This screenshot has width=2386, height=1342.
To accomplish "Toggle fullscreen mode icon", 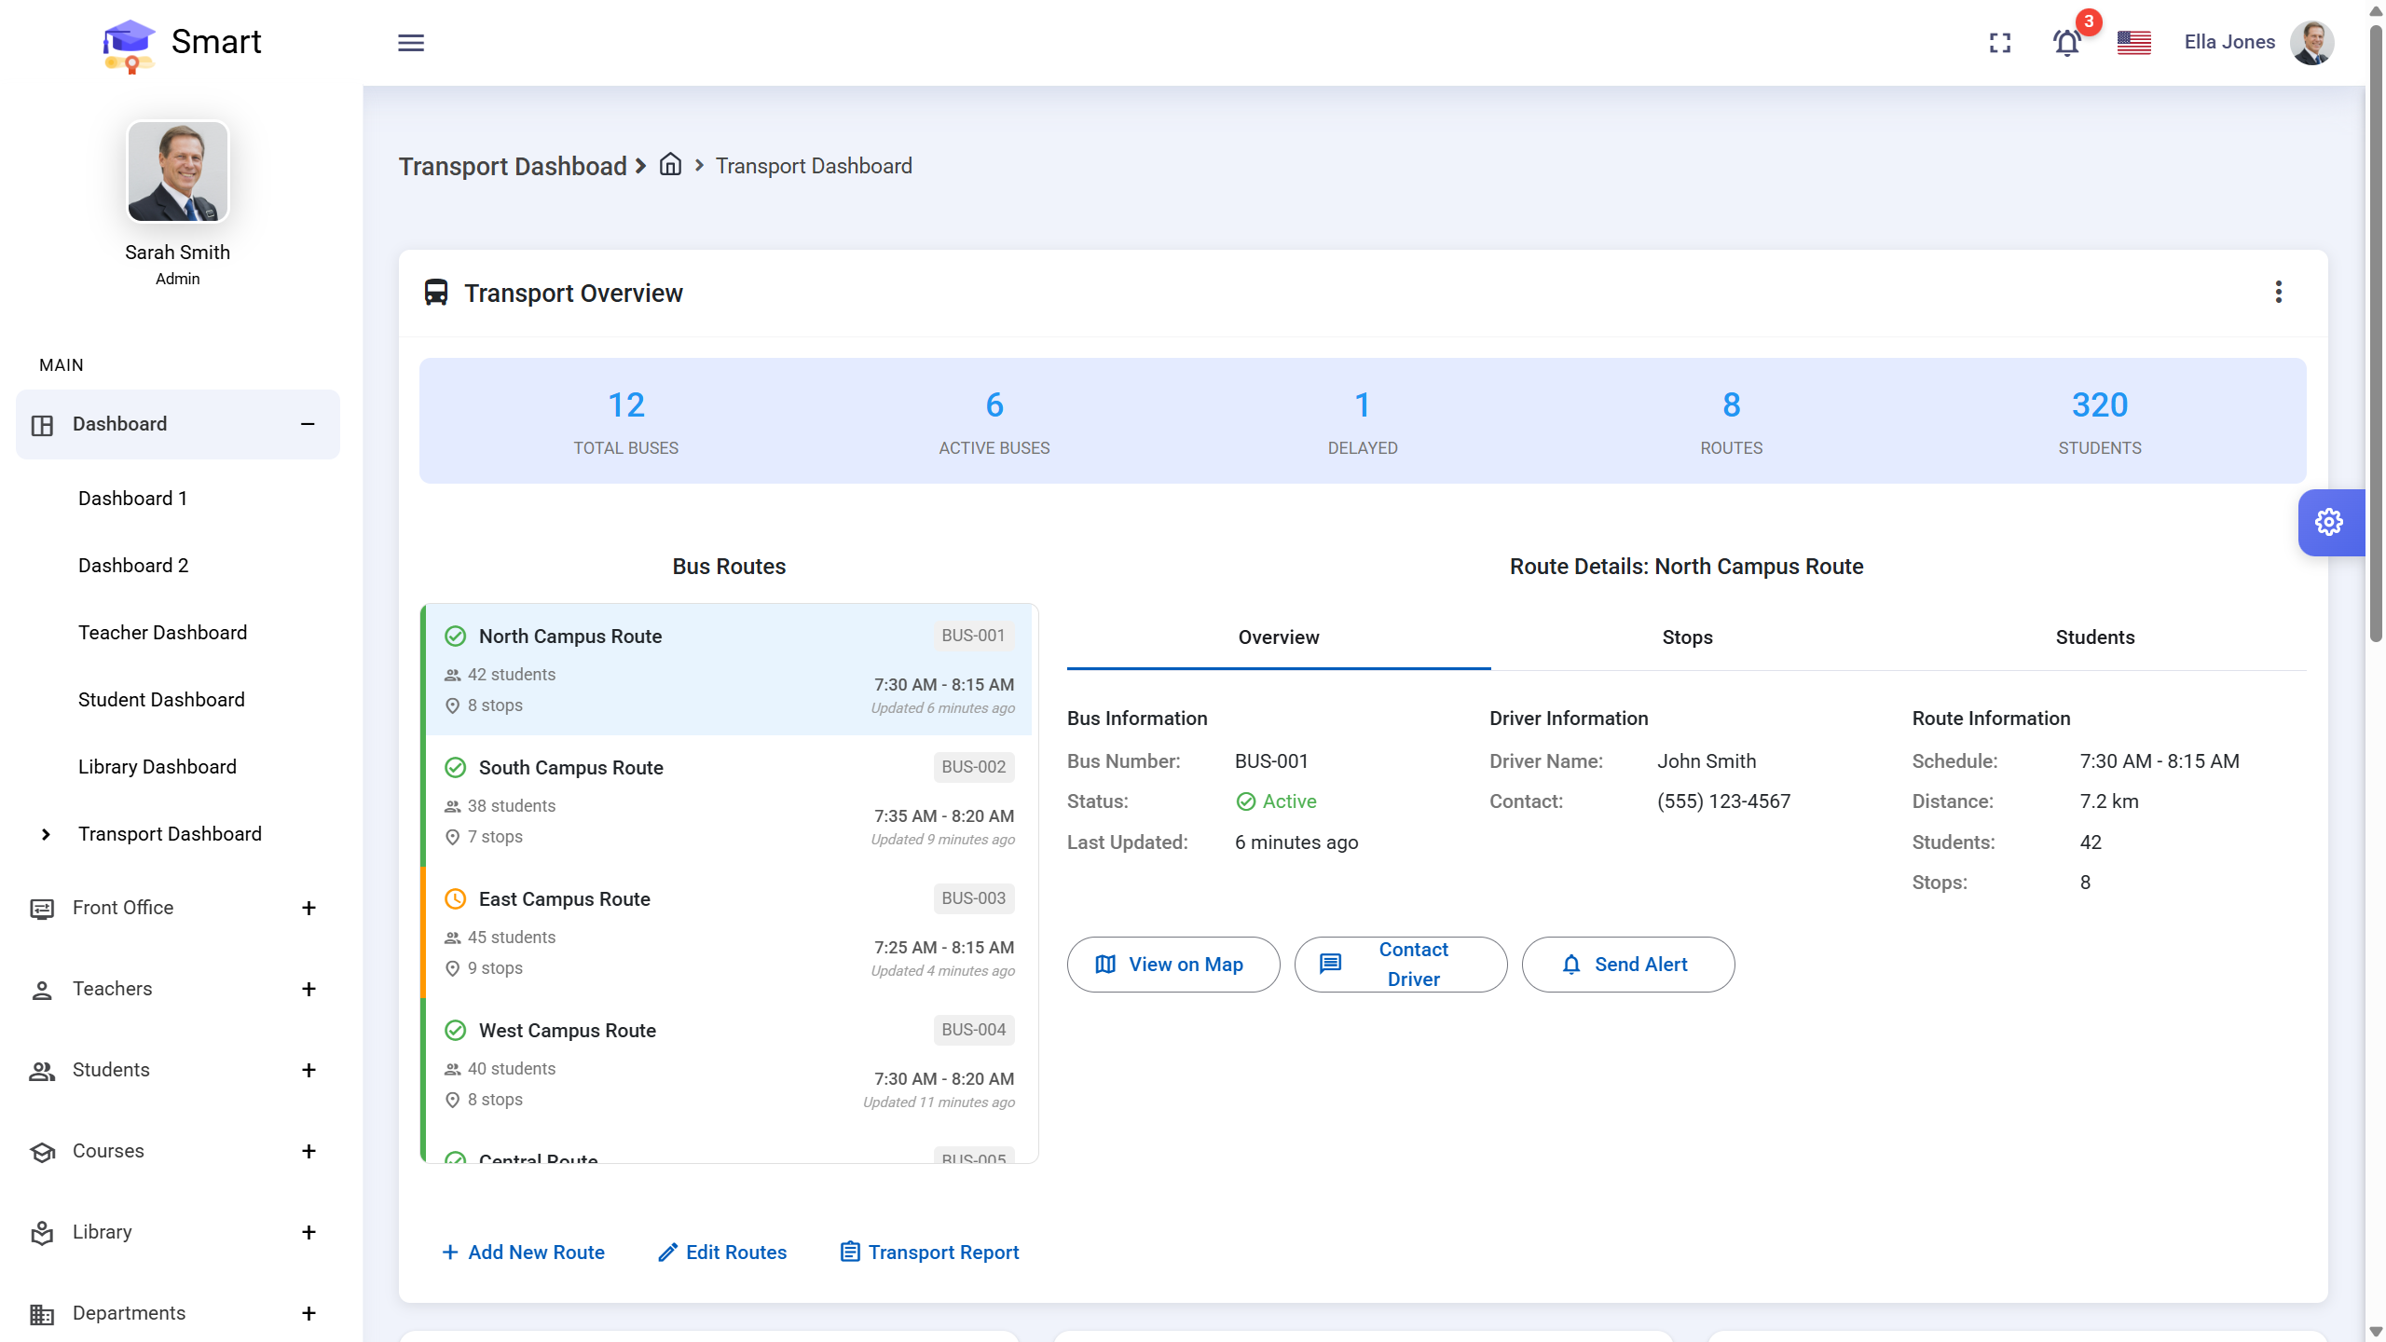I will coord(2000,43).
